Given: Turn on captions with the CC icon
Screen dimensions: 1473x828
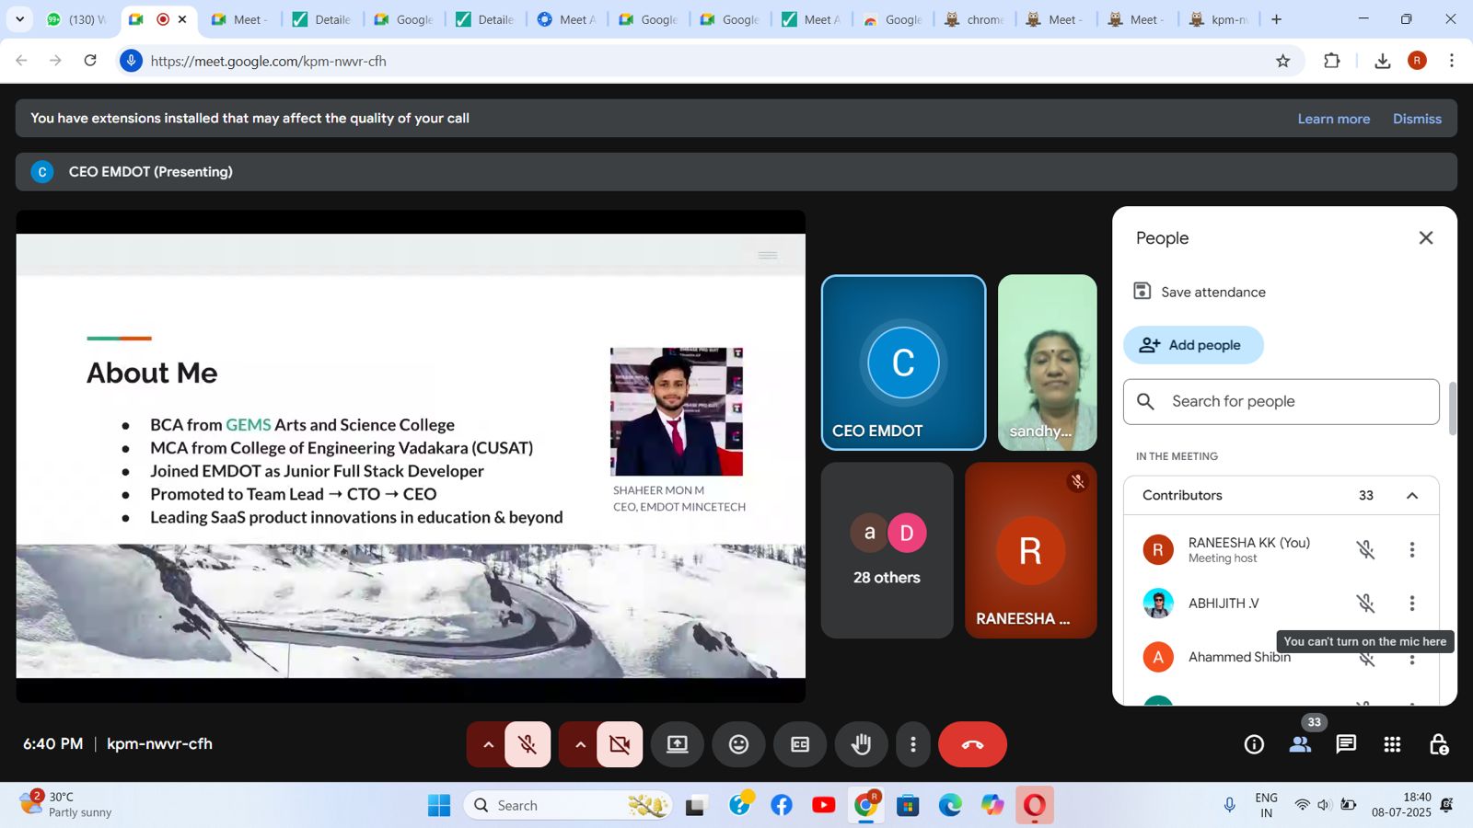Looking at the screenshot, I should pyautogui.click(x=800, y=744).
